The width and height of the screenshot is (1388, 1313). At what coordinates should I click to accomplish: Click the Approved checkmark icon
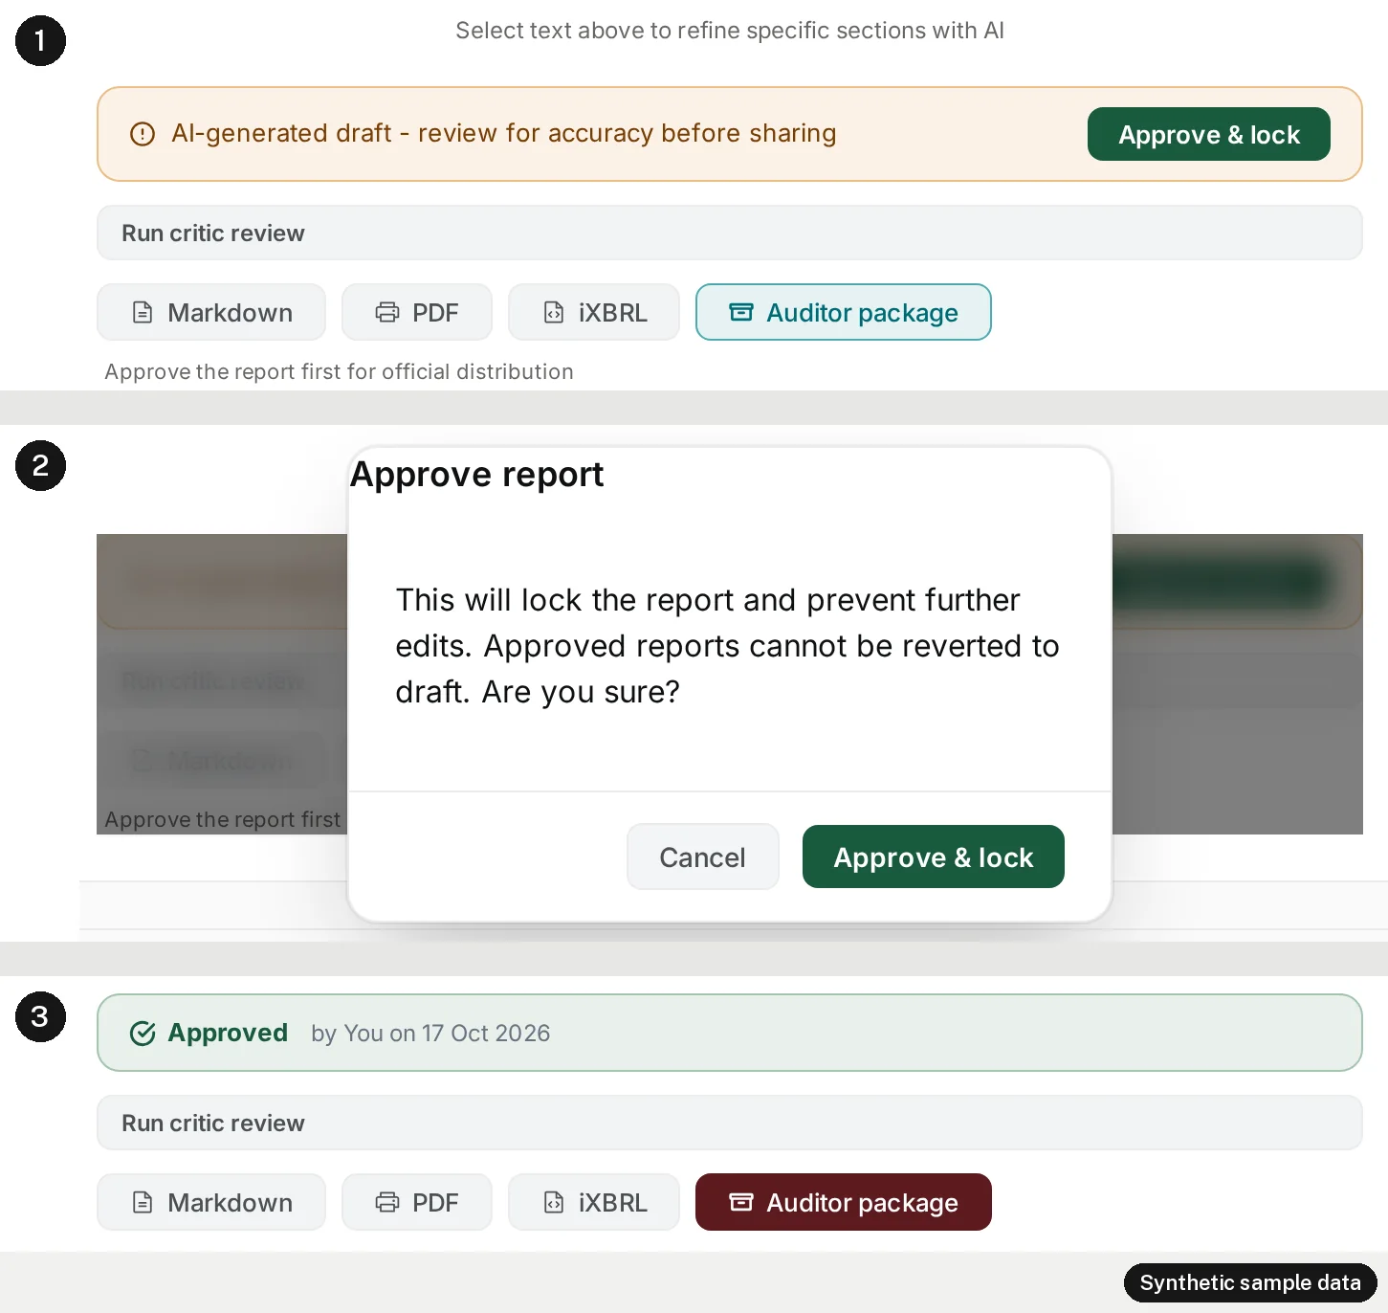pos(143,1034)
